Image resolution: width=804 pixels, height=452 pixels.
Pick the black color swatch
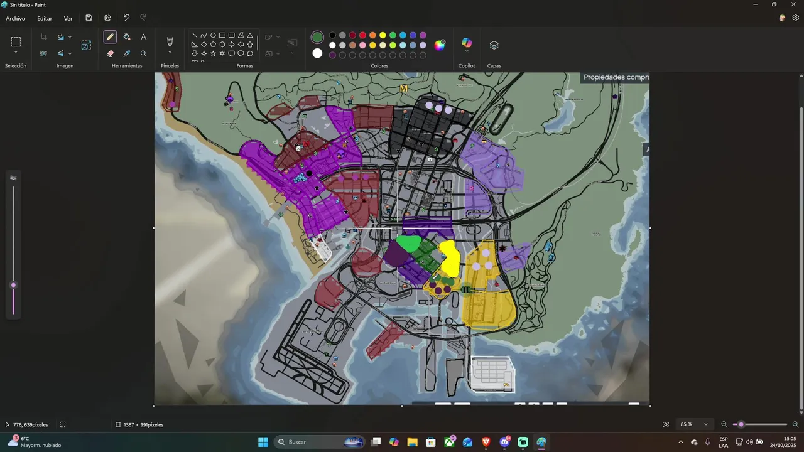point(332,35)
